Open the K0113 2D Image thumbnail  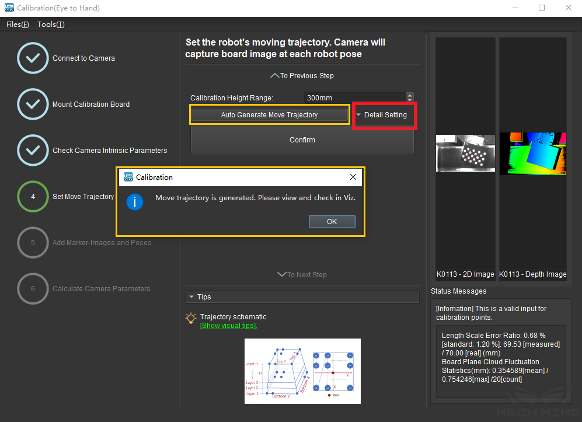point(465,154)
